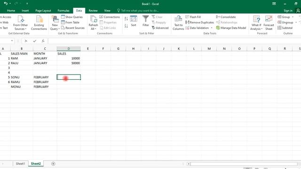Screen dimensions: 301x169
Task: Select column G header
Action: coord(118,49)
